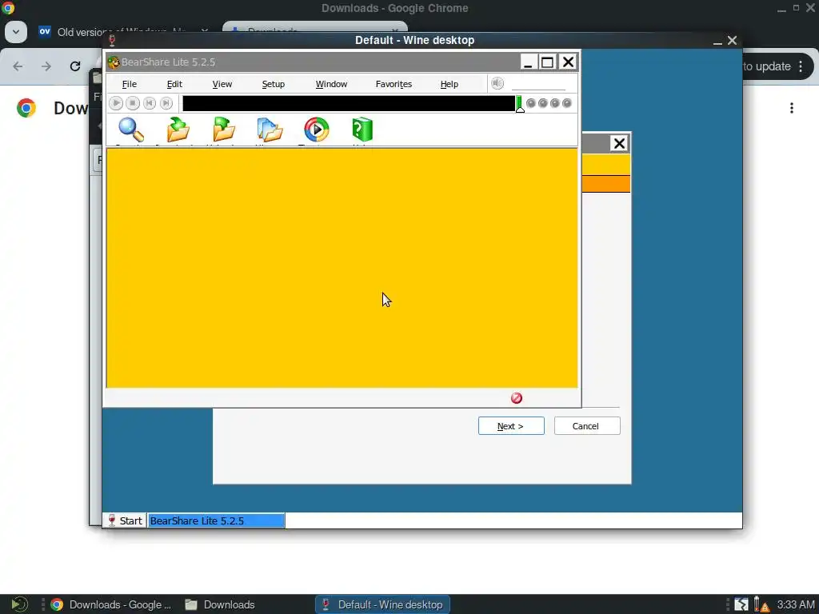Click the black media display bar
The height and width of the screenshot is (614, 819).
pyautogui.click(x=349, y=103)
